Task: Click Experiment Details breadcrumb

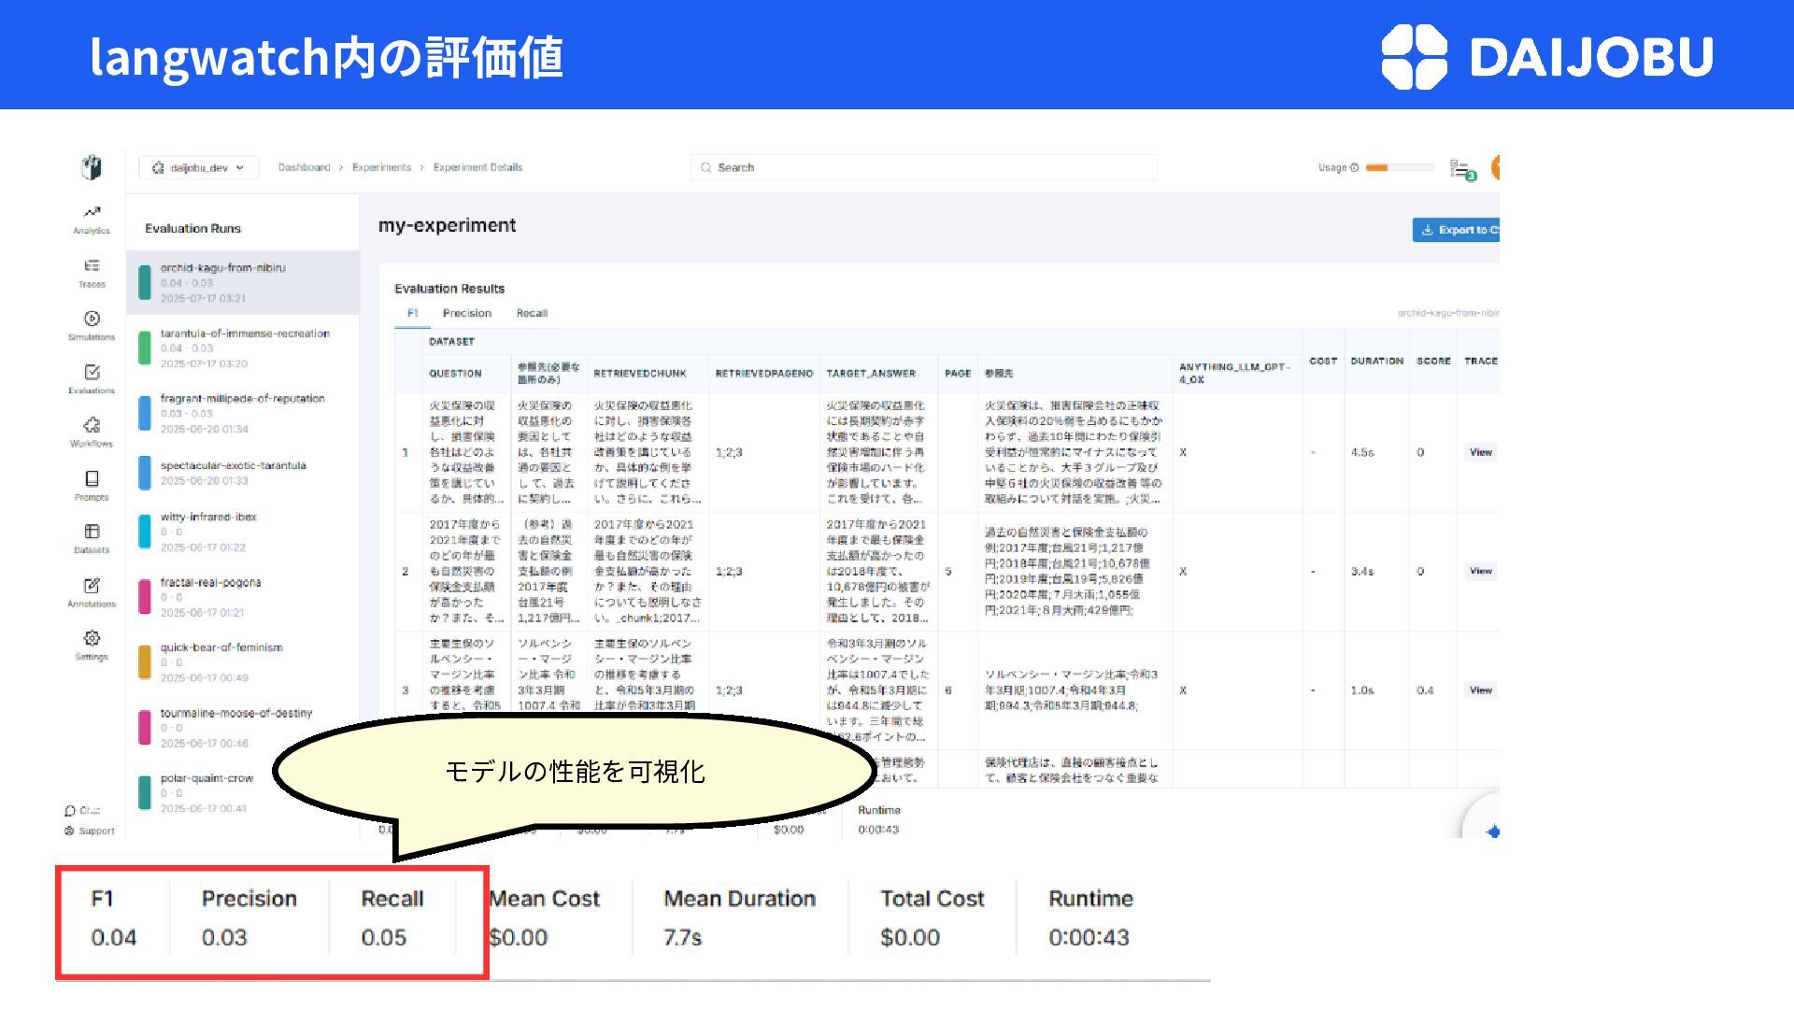Action: (477, 168)
